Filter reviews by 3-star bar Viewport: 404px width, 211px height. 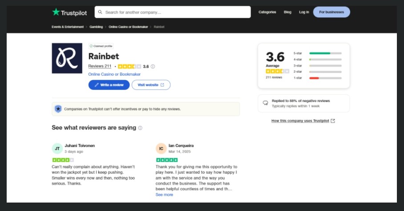325,65
